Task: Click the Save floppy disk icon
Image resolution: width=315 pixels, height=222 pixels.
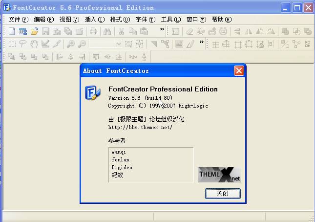Action: (x=45, y=31)
